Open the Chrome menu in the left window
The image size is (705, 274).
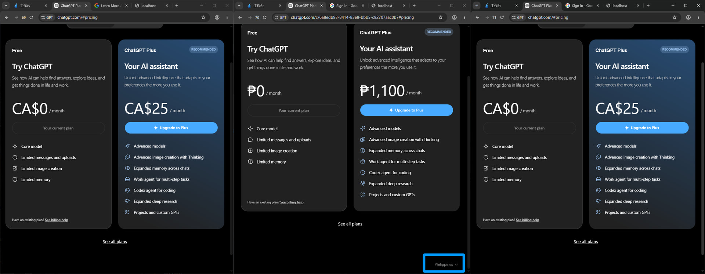point(227,17)
